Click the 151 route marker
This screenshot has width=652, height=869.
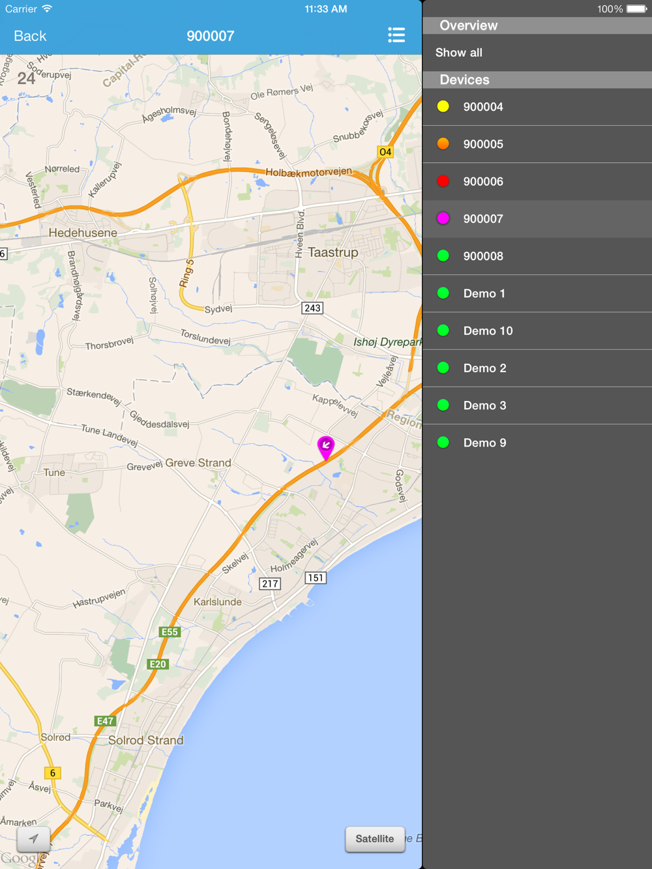316,578
